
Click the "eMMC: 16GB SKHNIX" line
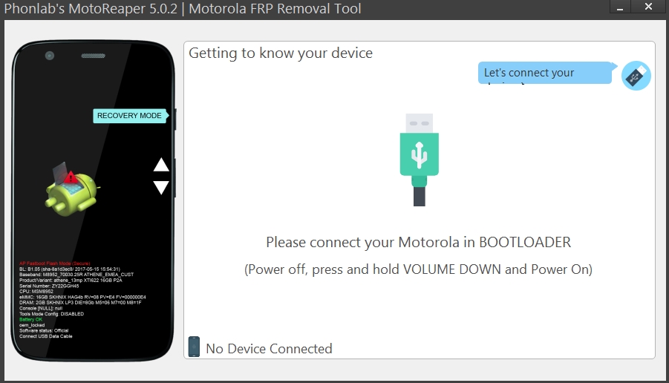pyautogui.click(x=82, y=297)
